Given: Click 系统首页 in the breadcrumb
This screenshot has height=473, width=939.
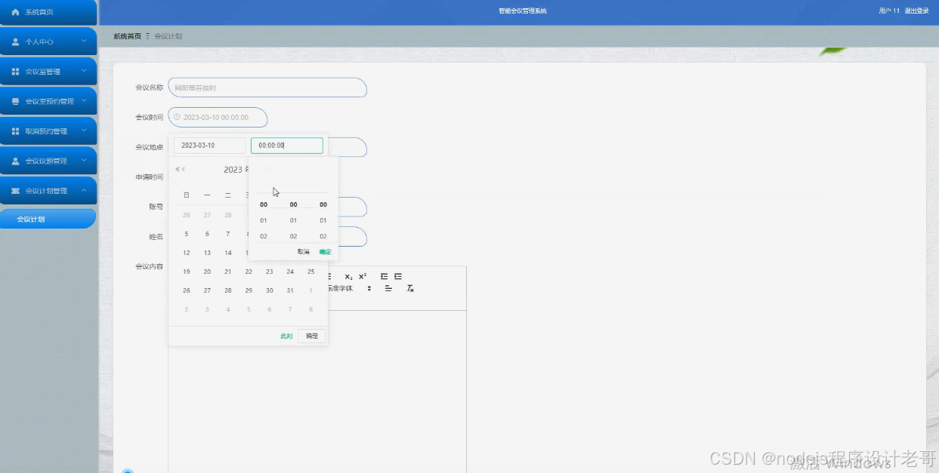Looking at the screenshot, I should tap(127, 36).
